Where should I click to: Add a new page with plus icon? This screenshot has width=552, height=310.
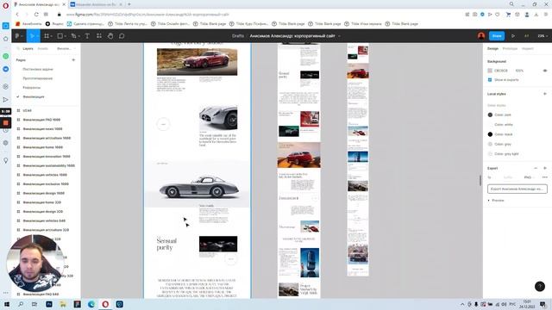click(x=73, y=60)
